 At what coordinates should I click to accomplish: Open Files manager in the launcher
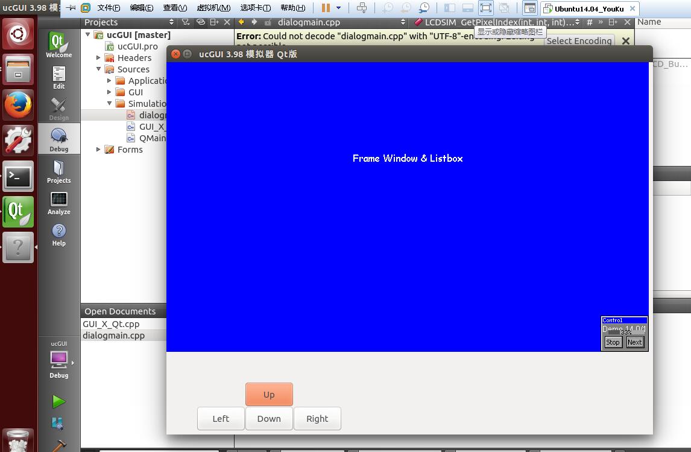tap(18, 69)
